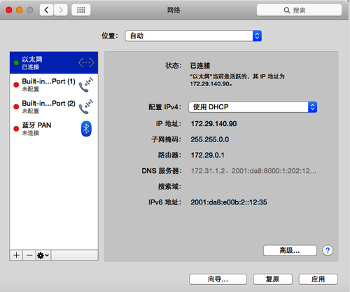Click the Bluetooth icon beside 蓝牙 PAN

tap(86, 129)
